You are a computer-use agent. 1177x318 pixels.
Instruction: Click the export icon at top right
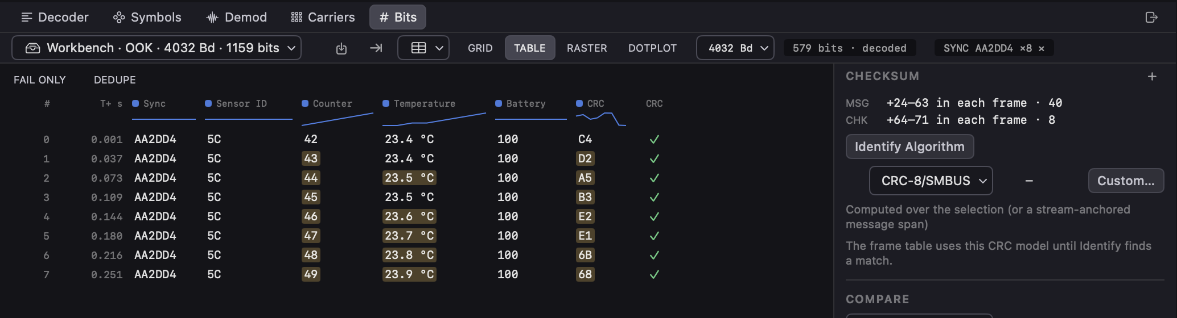pyautogui.click(x=1151, y=17)
